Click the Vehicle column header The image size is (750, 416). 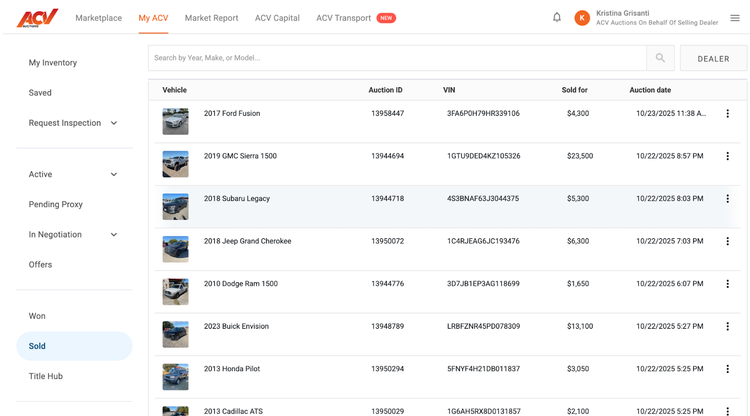(174, 90)
